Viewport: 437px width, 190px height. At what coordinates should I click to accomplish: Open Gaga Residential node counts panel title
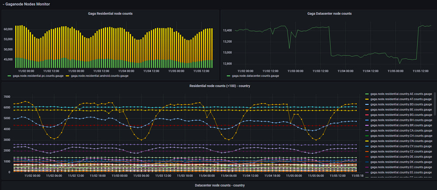[x=110, y=14]
